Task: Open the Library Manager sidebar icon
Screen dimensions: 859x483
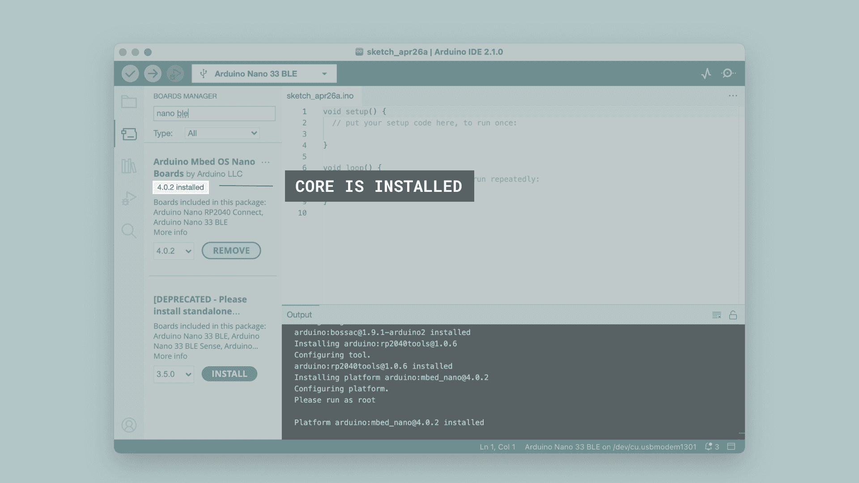Action: pyautogui.click(x=129, y=166)
